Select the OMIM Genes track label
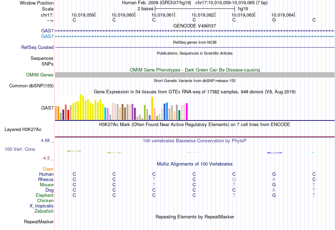 [40, 75]
